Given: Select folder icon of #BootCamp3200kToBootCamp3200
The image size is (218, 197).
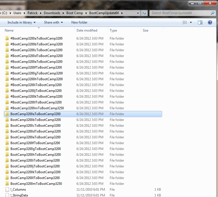Looking at the screenshot, I should coord(7,97).
